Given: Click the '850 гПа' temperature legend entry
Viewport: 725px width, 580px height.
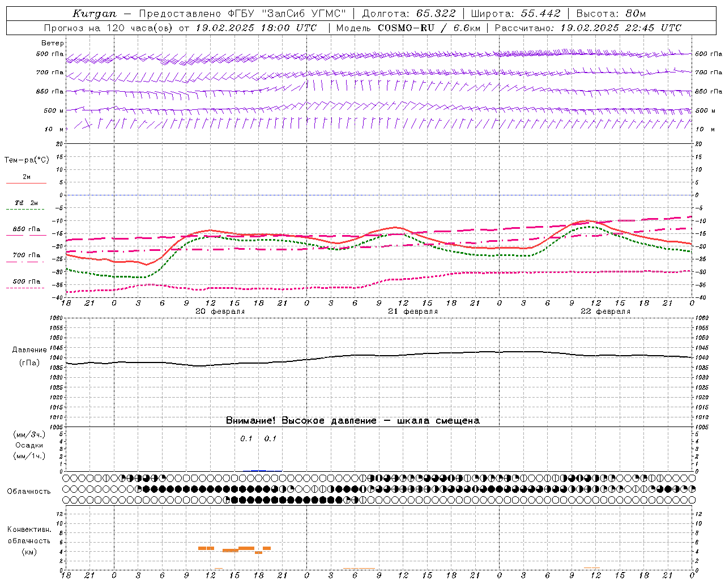Looking at the screenshot, I should point(26,229).
